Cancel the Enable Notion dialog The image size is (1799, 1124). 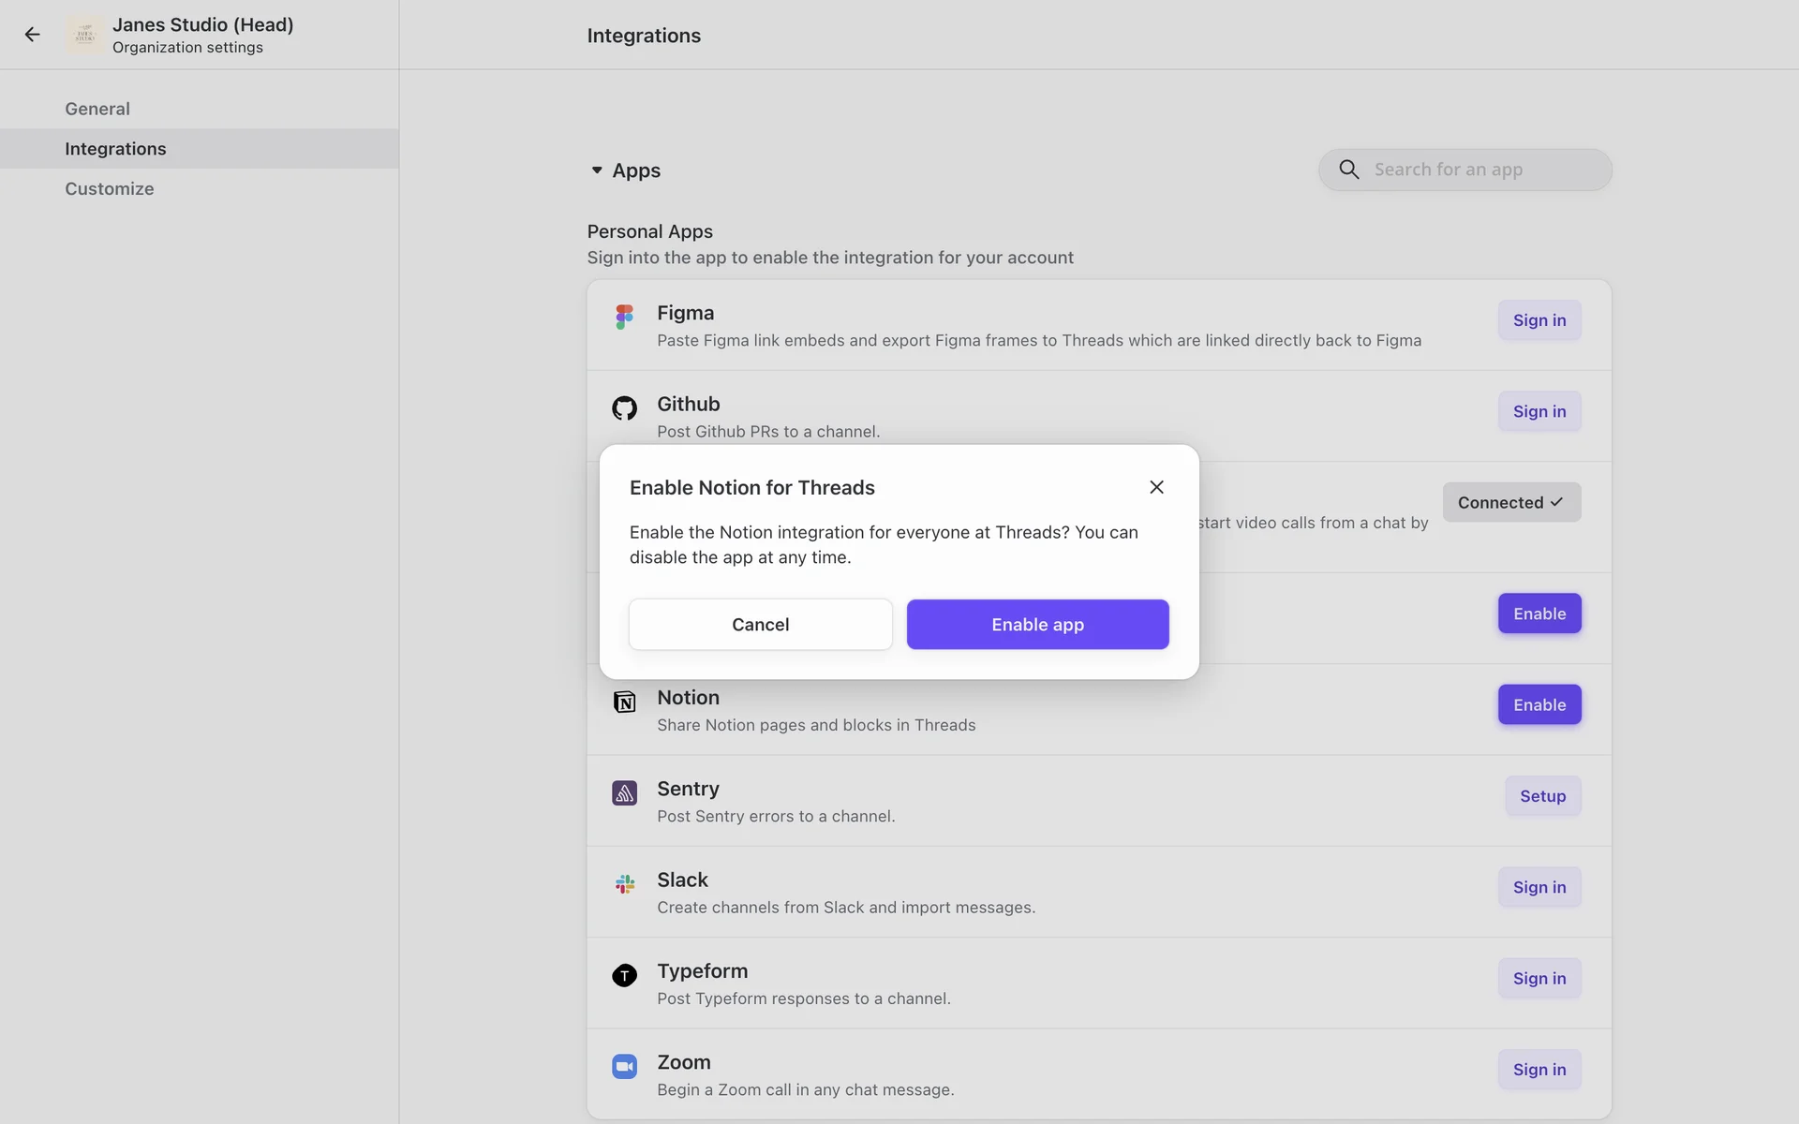click(760, 625)
